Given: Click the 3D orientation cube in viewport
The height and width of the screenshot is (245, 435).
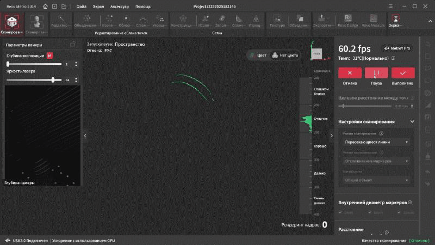Looking at the screenshot, I should pyautogui.click(x=316, y=53).
